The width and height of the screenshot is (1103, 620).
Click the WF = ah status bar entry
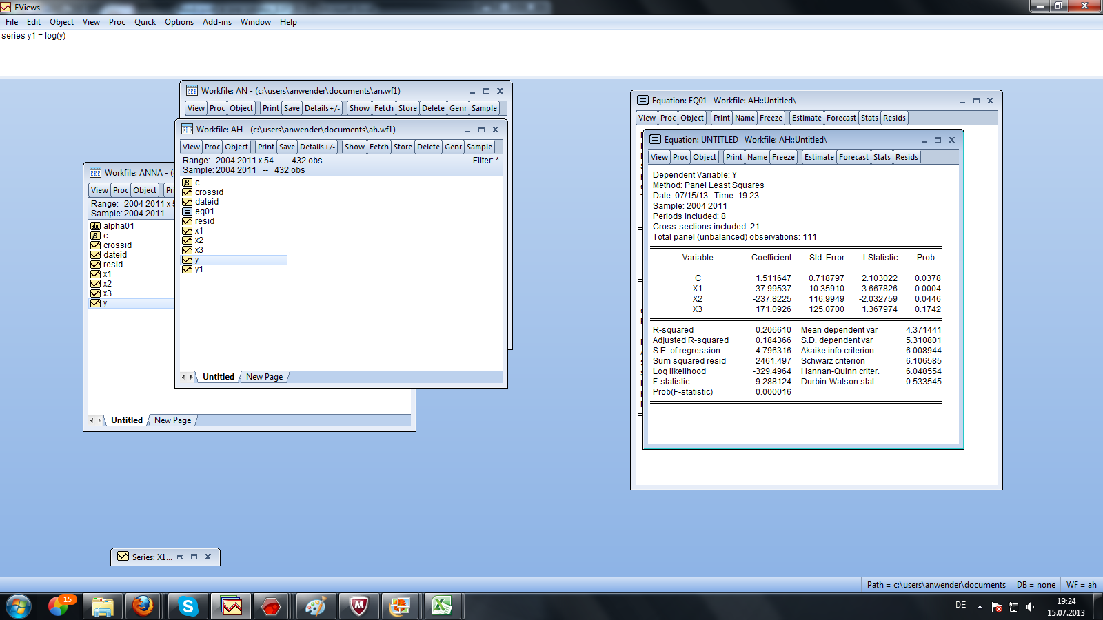pos(1081,585)
